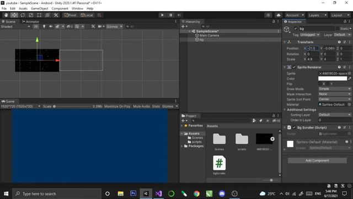
Task: Open Sprite Renderer Color swatch
Action: point(333,78)
